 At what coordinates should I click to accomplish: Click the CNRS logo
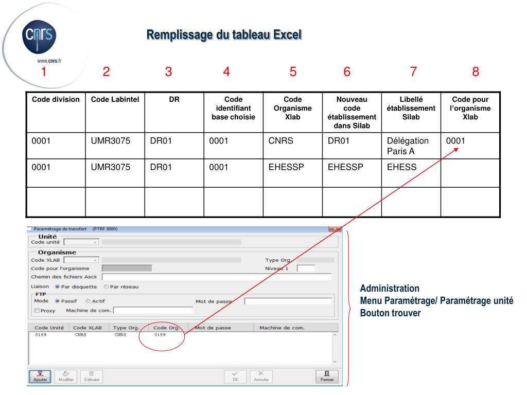coord(39,37)
